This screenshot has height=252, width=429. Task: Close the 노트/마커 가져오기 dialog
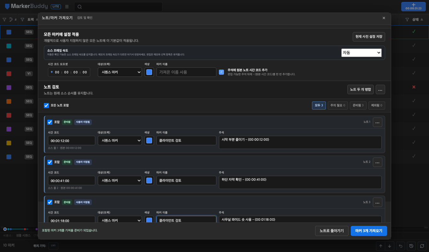[384, 18]
